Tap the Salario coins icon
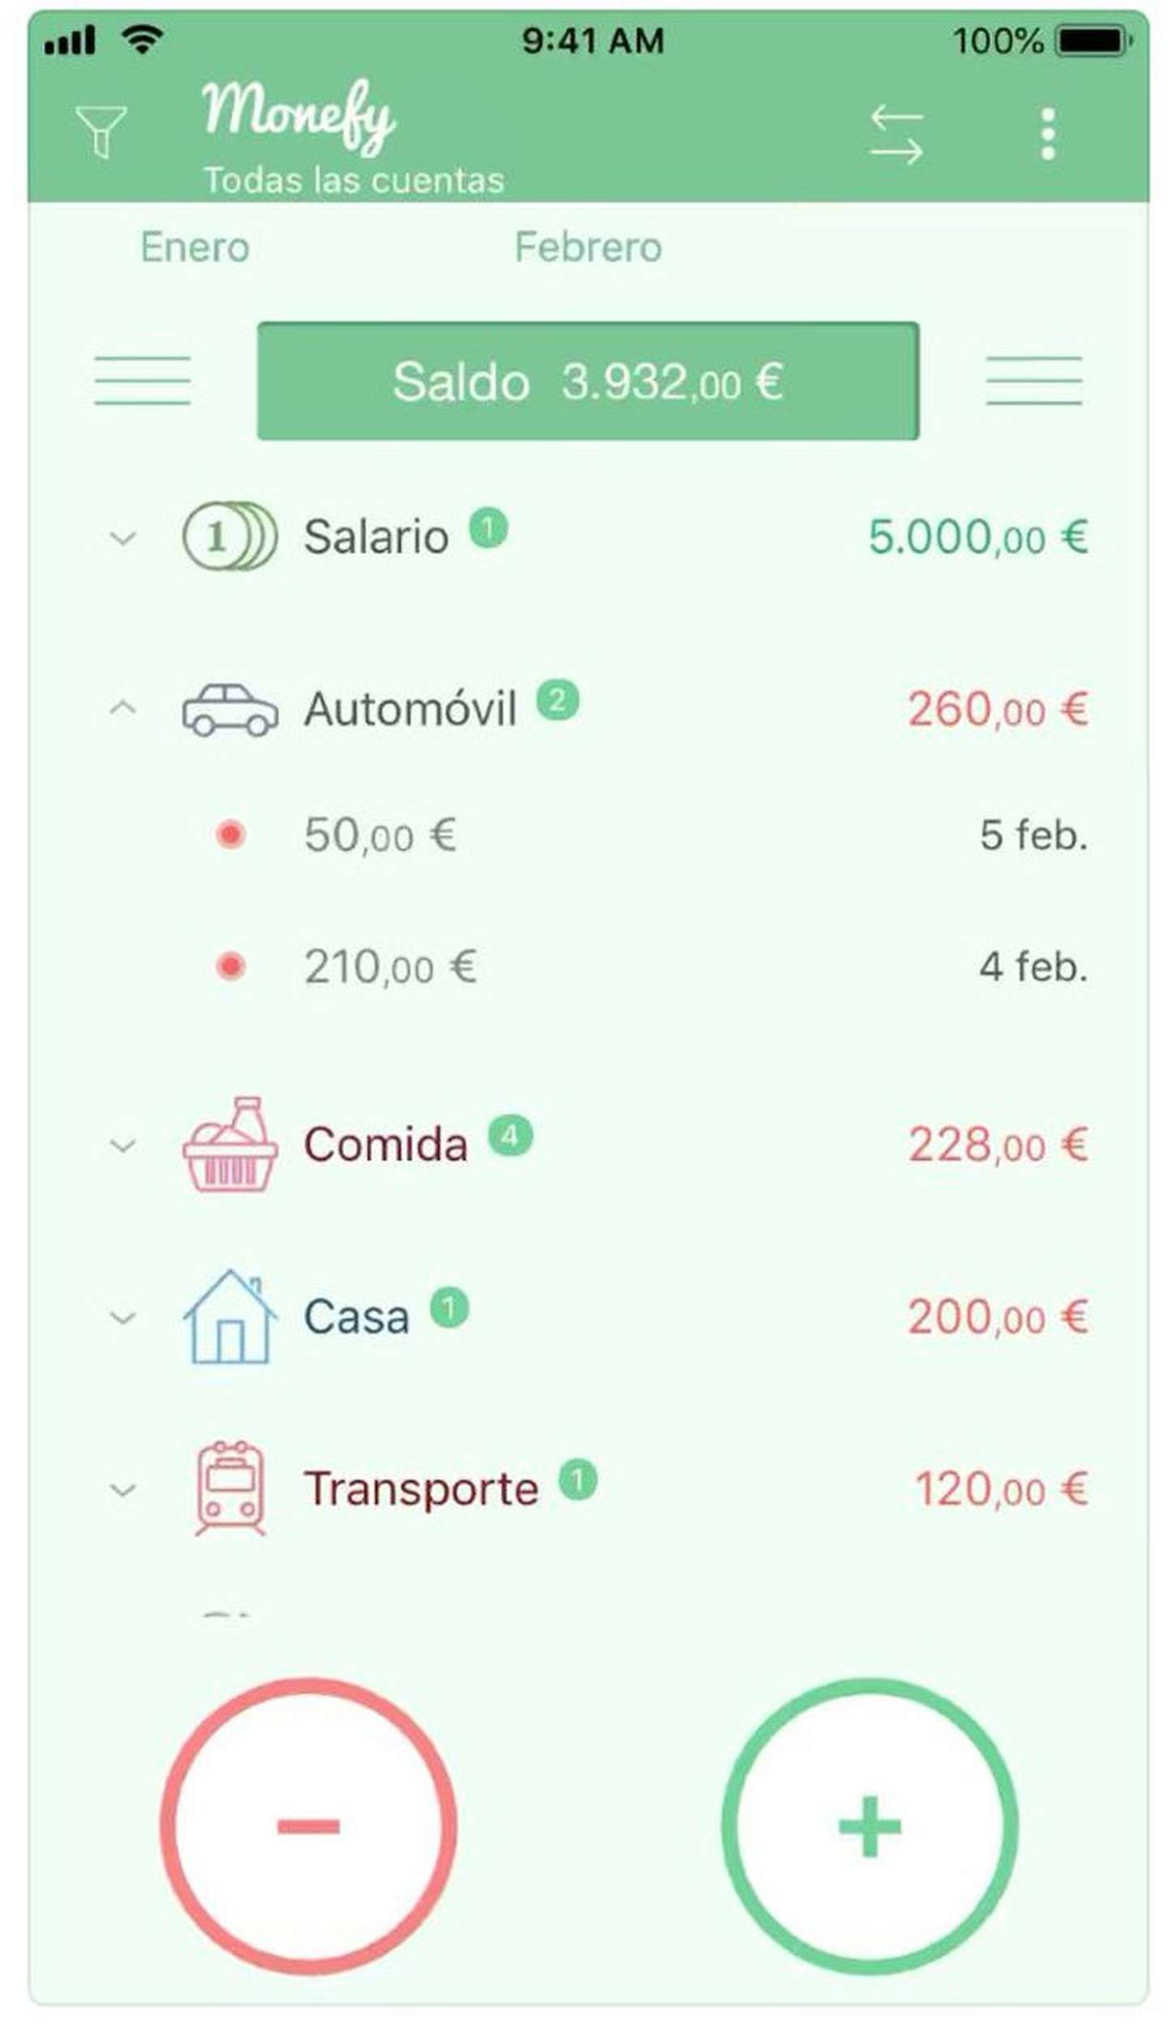The height and width of the screenshot is (2026, 1168). click(230, 536)
